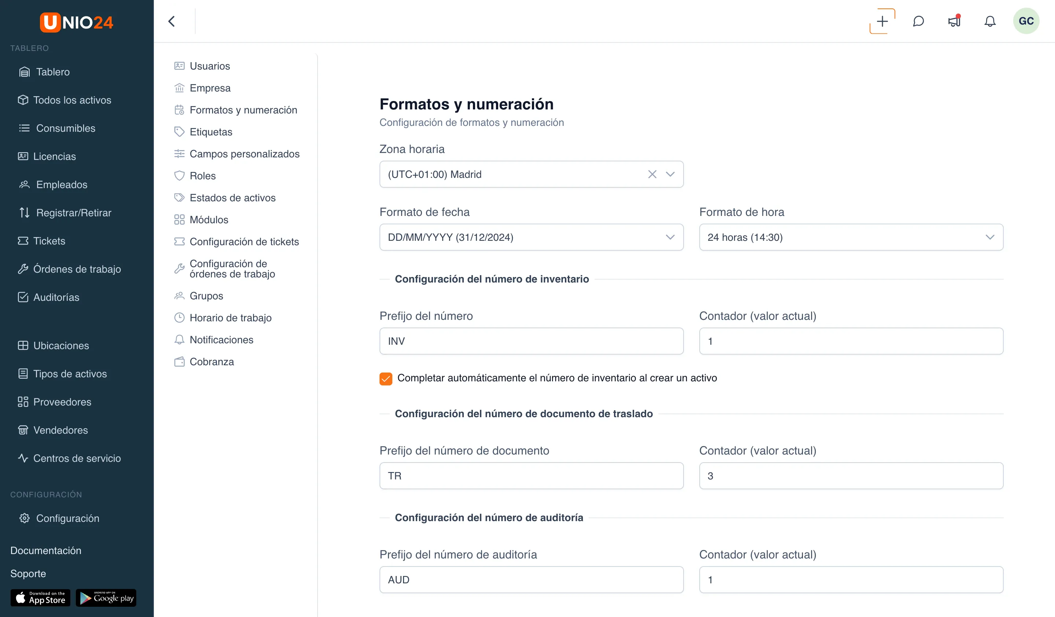This screenshot has height=617, width=1055.
Task: Click the Configuración de tickets icon
Action: 179,242
